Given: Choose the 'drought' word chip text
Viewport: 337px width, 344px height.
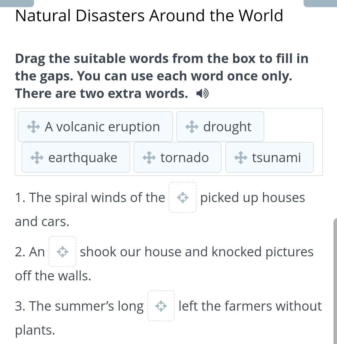Looking at the screenshot, I should (x=227, y=127).
